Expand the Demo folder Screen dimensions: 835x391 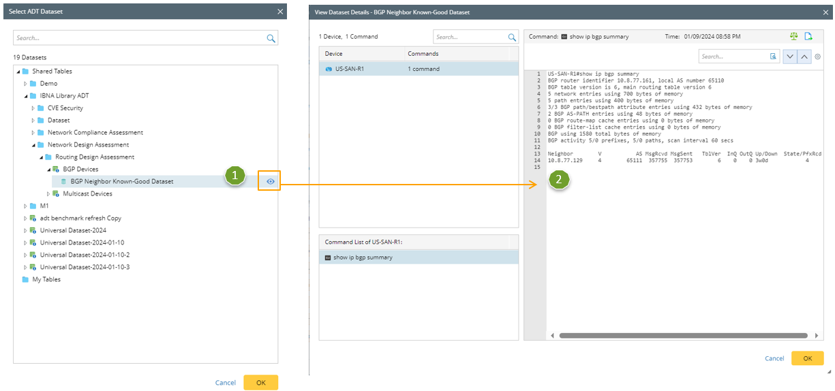(x=25, y=84)
